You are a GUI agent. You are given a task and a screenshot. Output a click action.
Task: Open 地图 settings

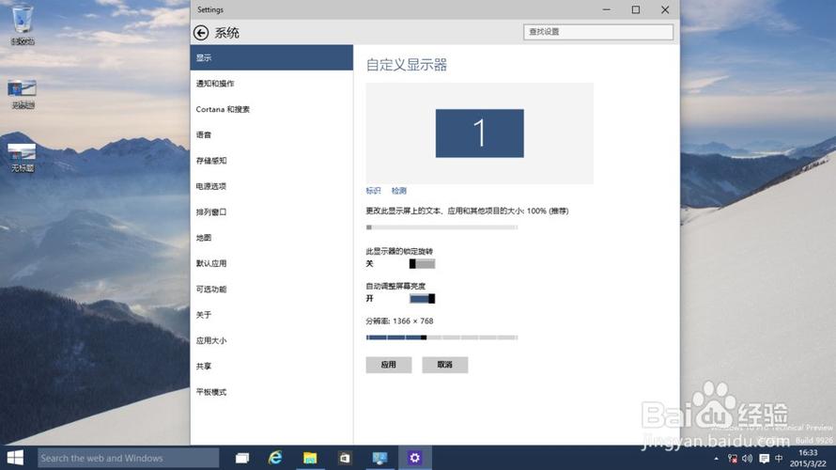271,238
